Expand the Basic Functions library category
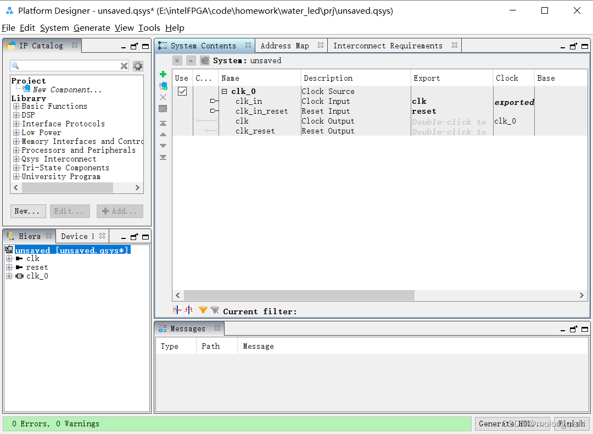Viewport: 593px width, 434px height. tap(16, 107)
